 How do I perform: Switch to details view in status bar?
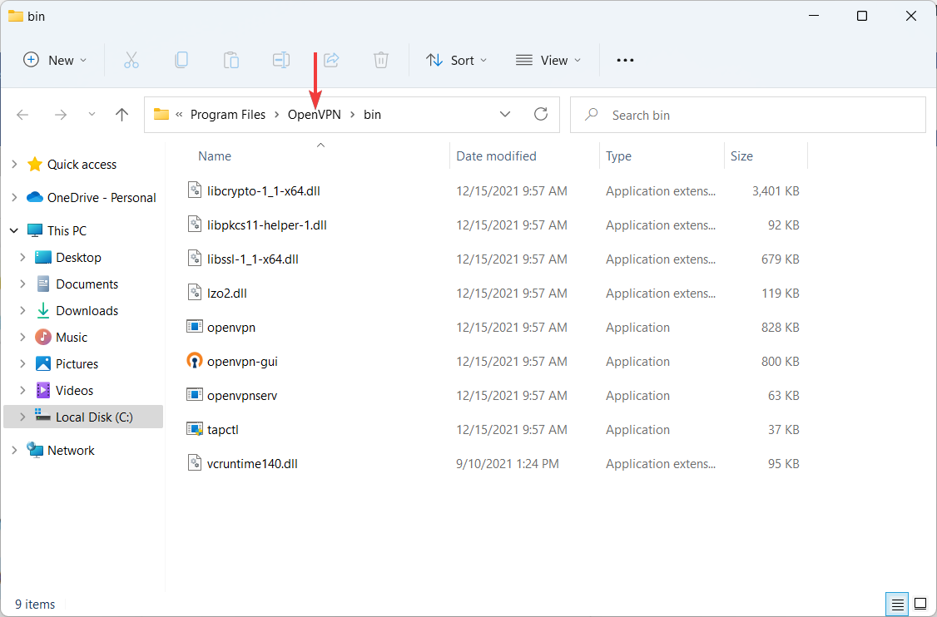[899, 604]
